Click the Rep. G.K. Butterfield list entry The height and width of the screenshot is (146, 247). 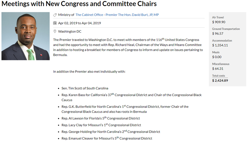point(125,107)
